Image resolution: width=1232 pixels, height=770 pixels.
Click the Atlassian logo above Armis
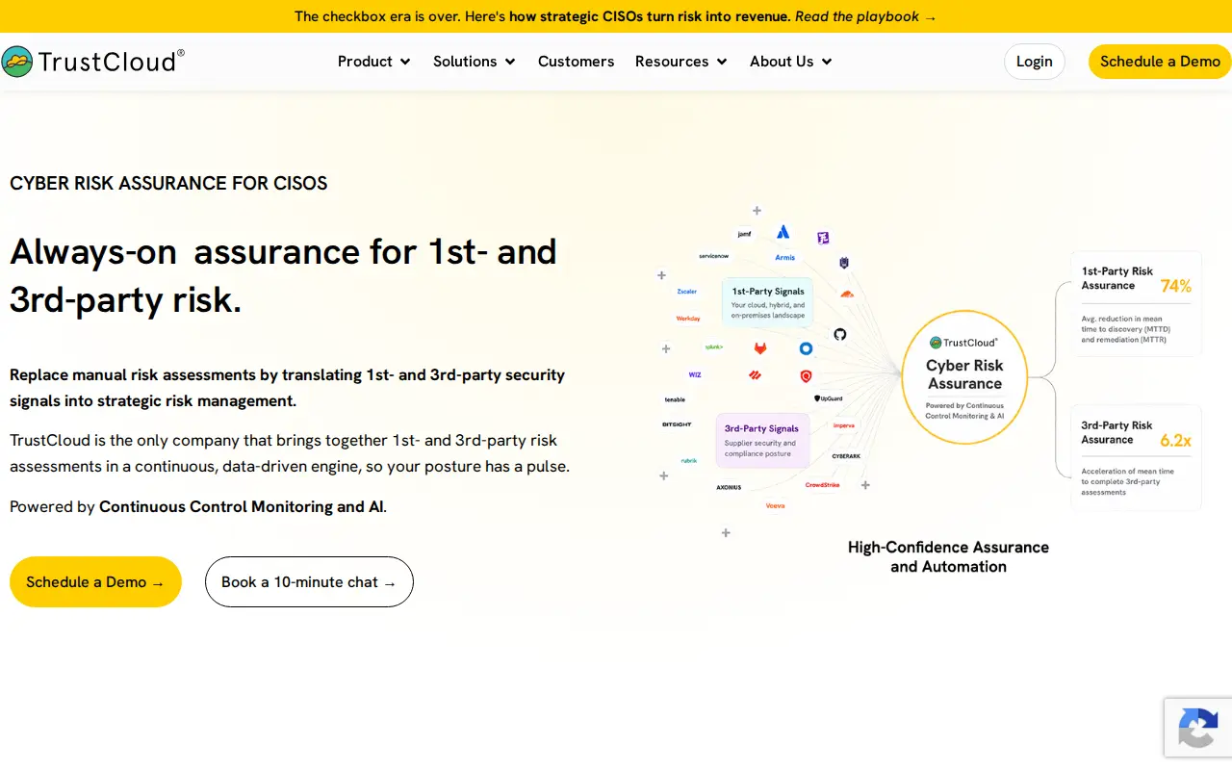783,232
